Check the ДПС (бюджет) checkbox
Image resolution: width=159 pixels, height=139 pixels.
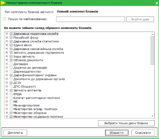11,86
